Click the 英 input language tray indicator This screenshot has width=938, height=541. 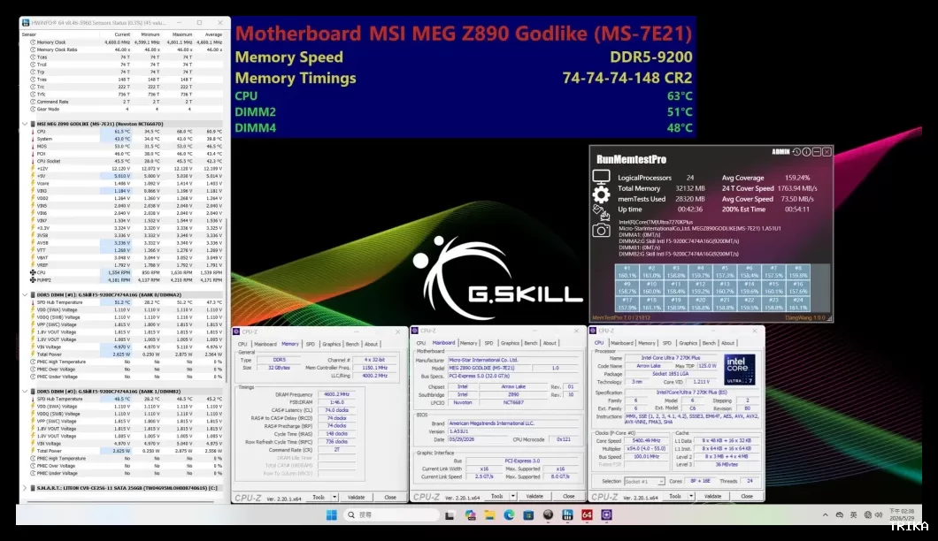pyautogui.click(x=854, y=514)
